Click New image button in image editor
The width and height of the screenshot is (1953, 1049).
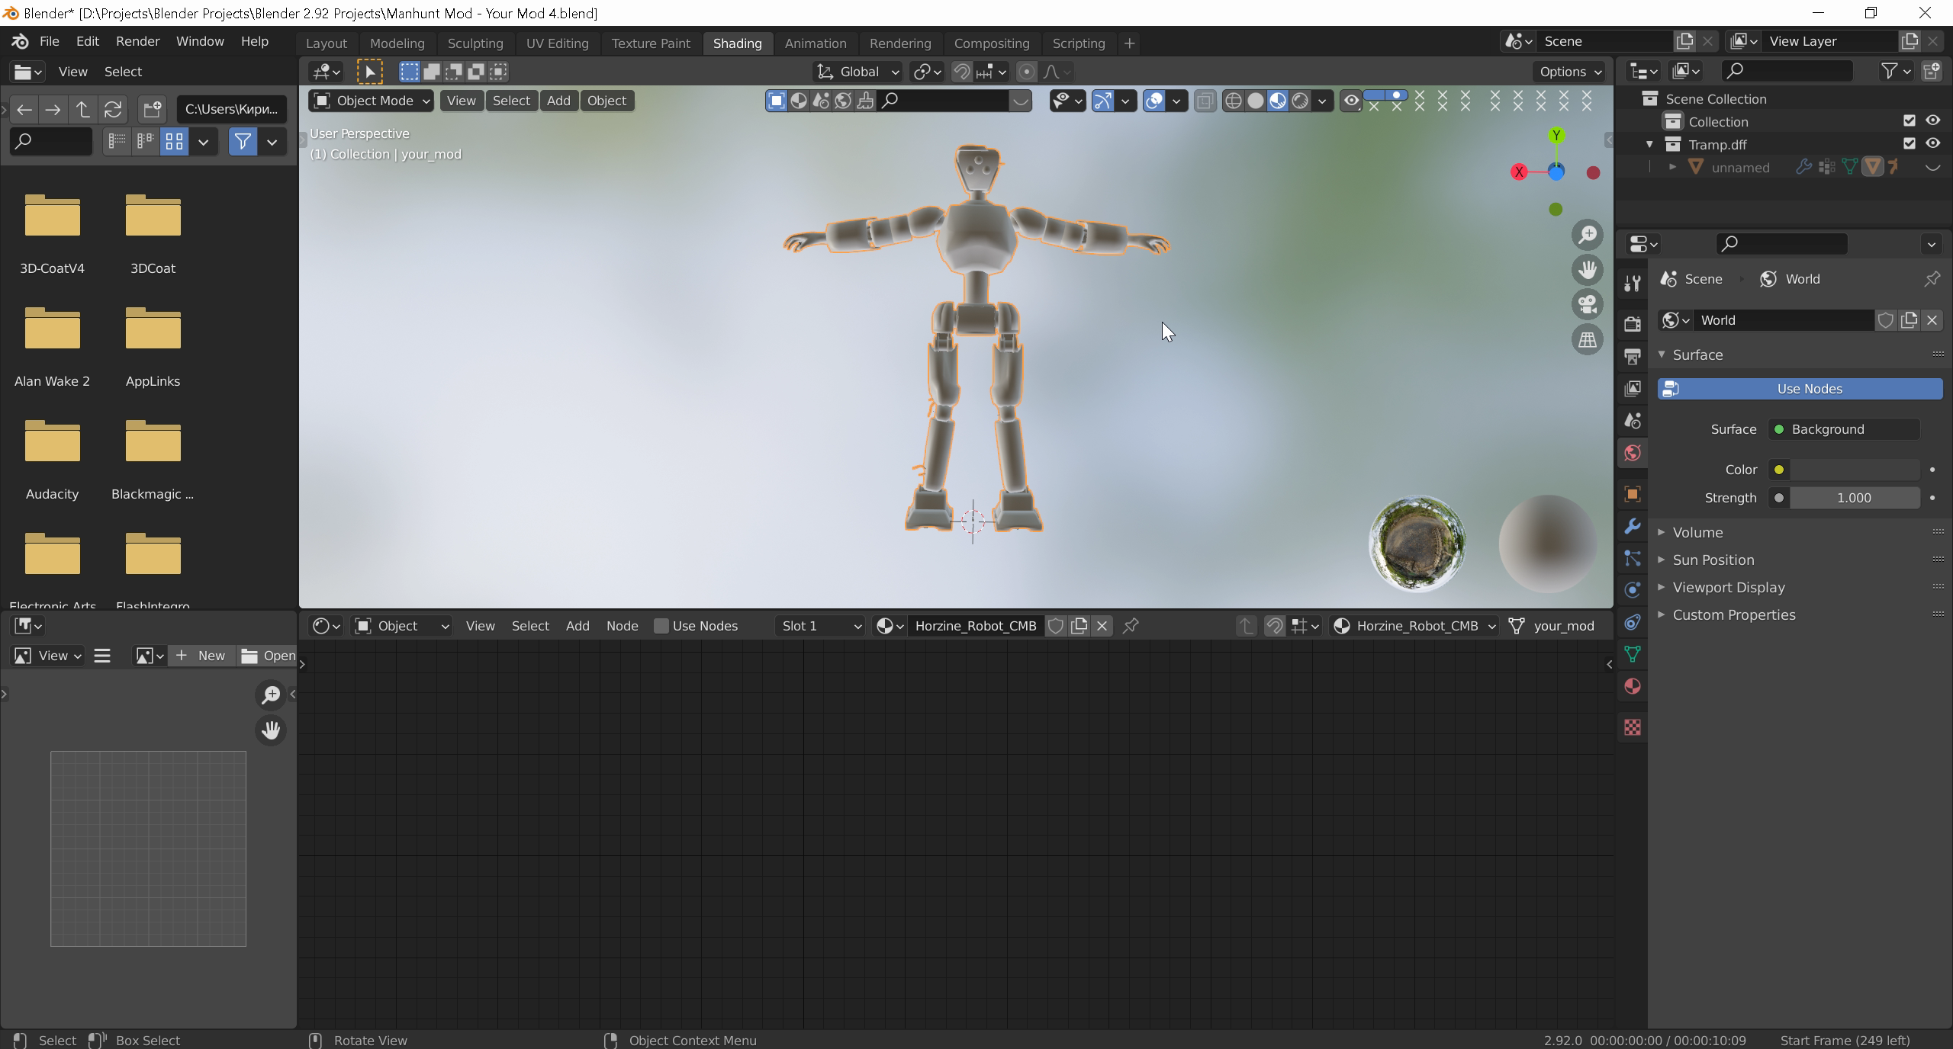pos(201,656)
